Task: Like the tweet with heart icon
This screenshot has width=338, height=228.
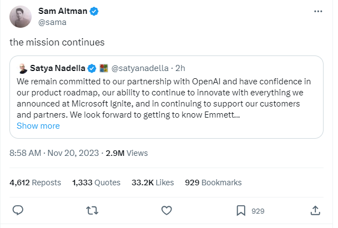Action: 166,211
